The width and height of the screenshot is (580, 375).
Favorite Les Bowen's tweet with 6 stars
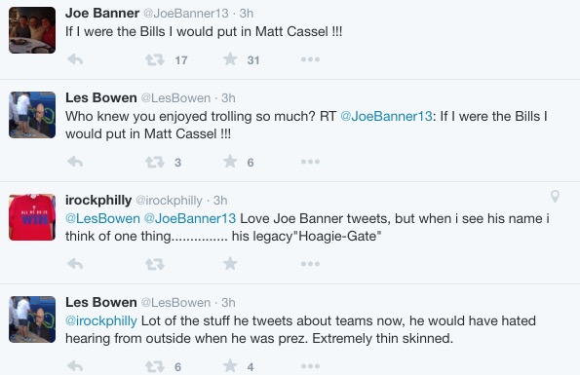pos(230,162)
